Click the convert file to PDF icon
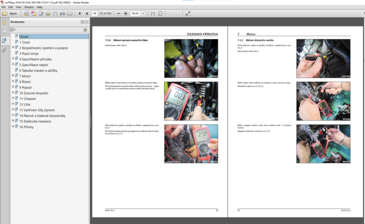This screenshot has height=224, width=365. [26, 13]
